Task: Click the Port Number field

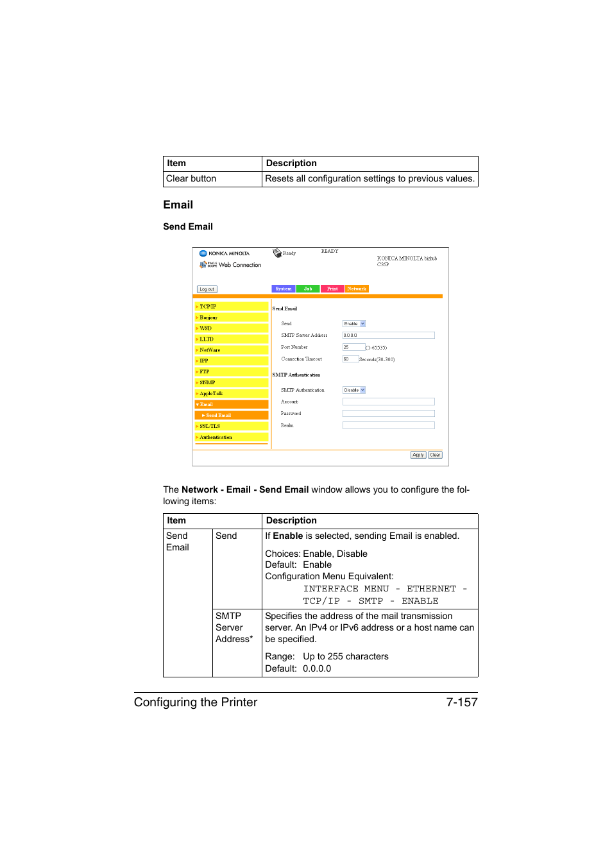Action: click(x=353, y=347)
